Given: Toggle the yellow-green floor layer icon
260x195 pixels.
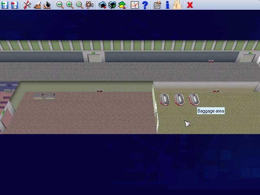Looking at the screenshot, I should click(122, 5).
